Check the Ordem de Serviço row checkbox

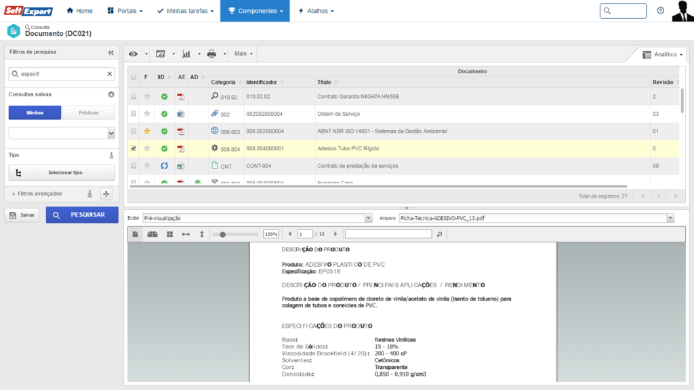click(134, 114)
